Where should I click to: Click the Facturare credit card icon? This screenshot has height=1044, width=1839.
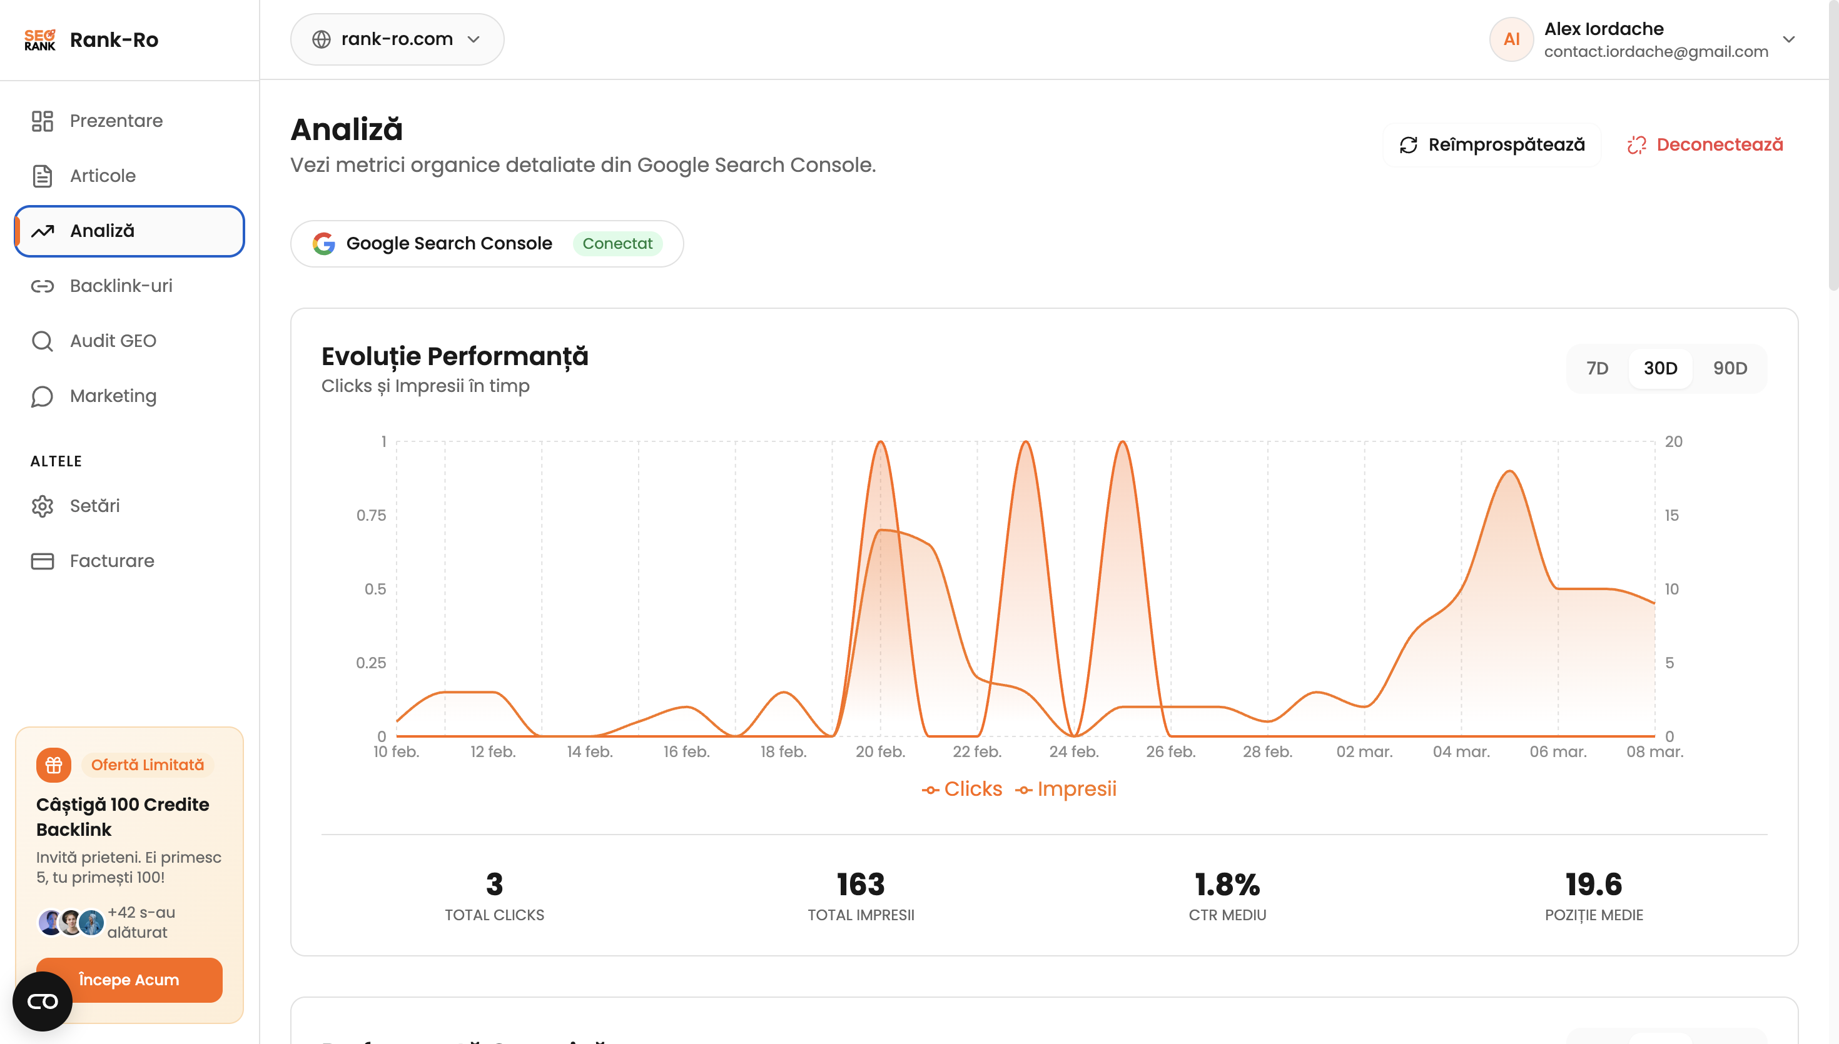(x=43, y=561)
